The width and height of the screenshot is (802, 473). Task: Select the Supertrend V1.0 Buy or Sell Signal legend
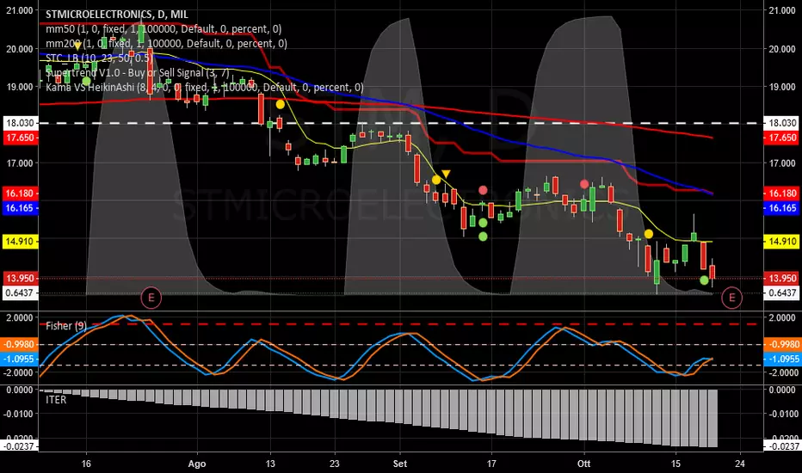tap(138, 72)
